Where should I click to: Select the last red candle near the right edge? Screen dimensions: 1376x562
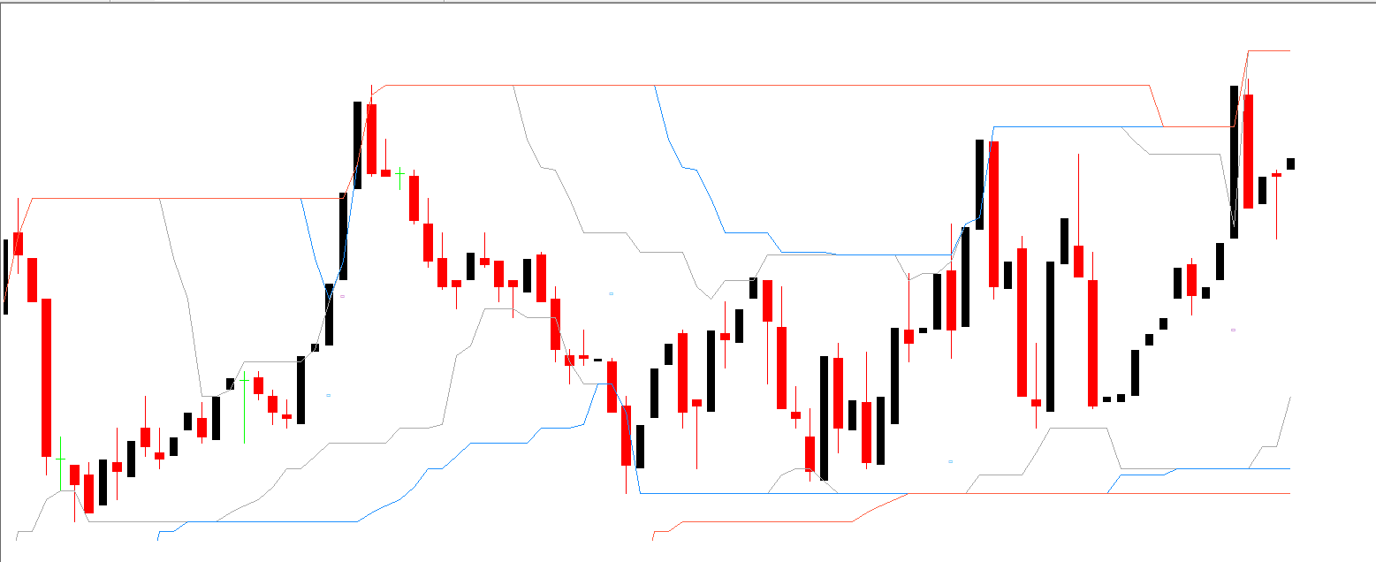(1276, 175)
